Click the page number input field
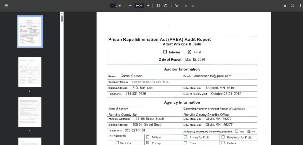303x145 pixels. click(x=112, y=6)
